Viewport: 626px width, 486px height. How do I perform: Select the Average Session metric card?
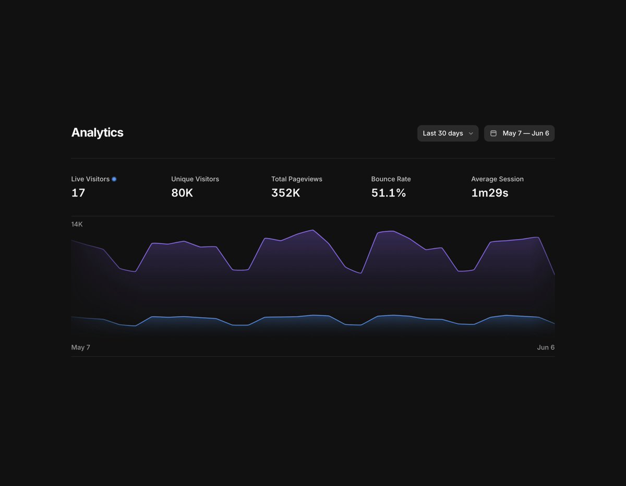coord(497,186)
